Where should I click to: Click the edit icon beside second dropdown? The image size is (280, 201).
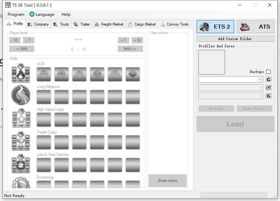(x=269, y=88)
